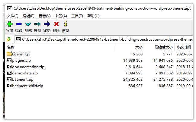Open the 查看(V) menu
196x122 pixels.
[x=44, y=16]
